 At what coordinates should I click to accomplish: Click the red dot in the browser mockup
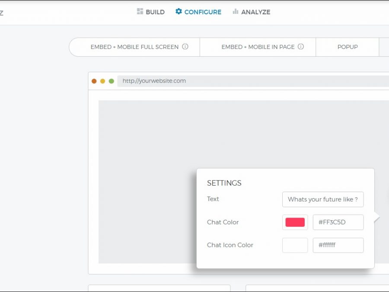coord(94,81)
